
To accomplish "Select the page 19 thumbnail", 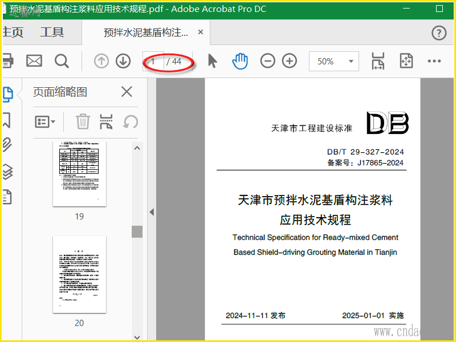I will coord(79,174).
